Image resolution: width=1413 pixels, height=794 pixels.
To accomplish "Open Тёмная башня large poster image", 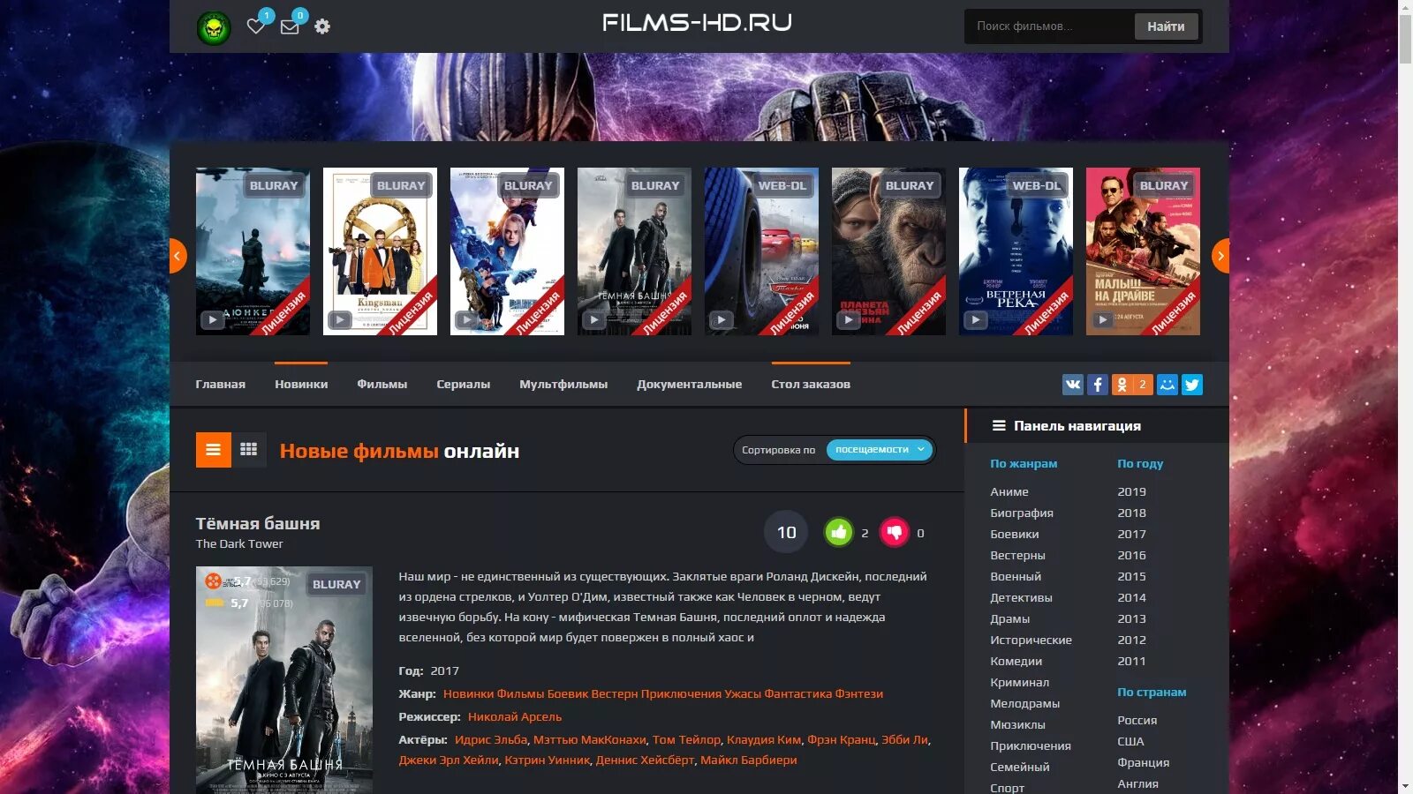I will tap(284, 680).
